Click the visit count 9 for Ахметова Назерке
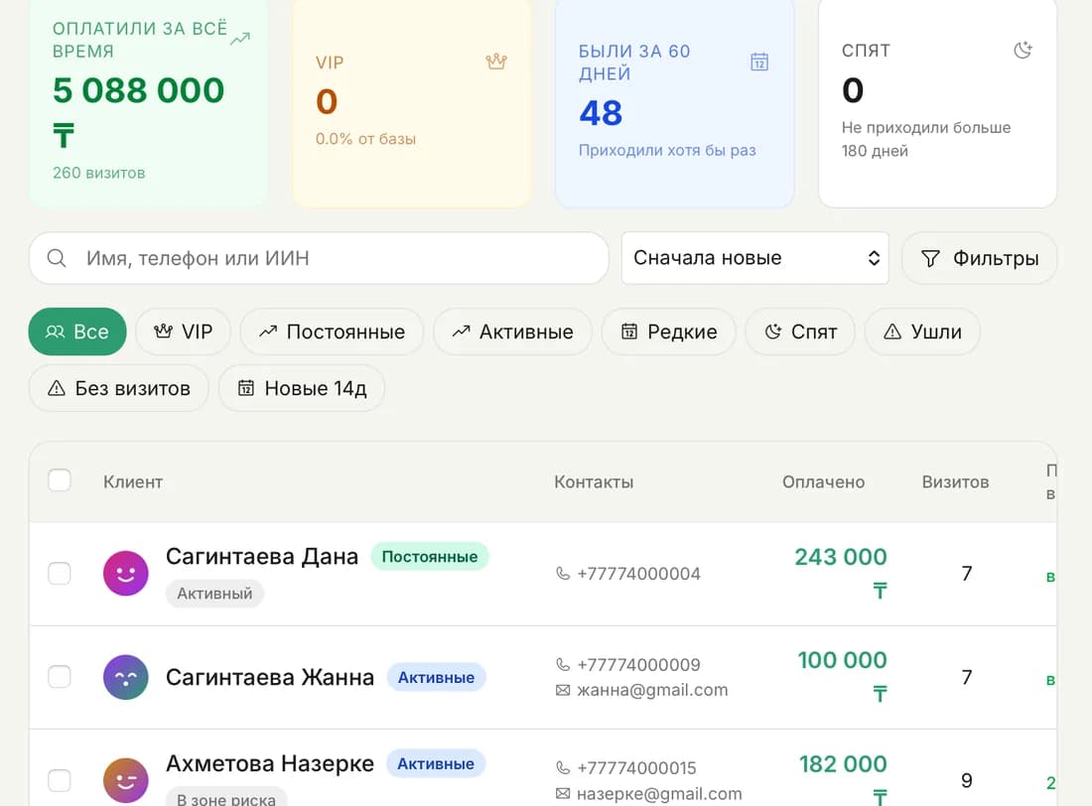Viewport: 1092px width, 806px height. [x=967, y=780]
